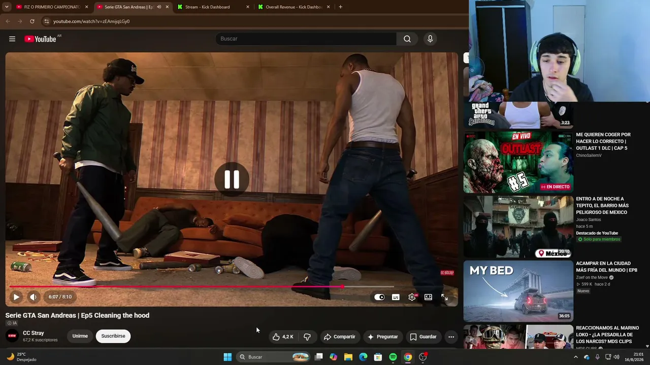Image resolution: width=650 pixels, height=365 pixels.
Task: Focus the YouTube Buscar search field
Action: [307, 39]
